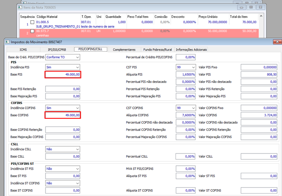Close the Impostos do Movimento window

277,42
